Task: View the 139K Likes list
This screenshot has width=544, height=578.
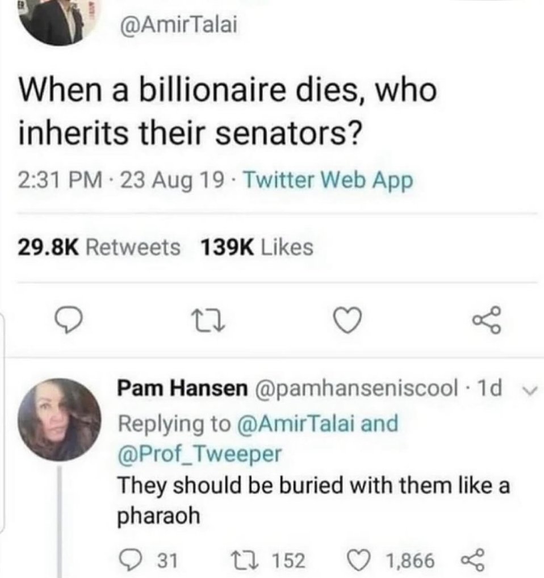Action: (257, 246)
